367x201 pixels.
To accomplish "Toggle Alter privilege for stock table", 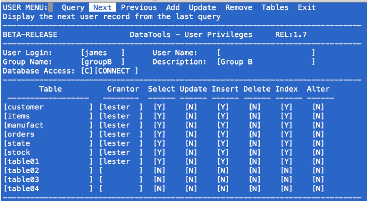I will point(318,152).
